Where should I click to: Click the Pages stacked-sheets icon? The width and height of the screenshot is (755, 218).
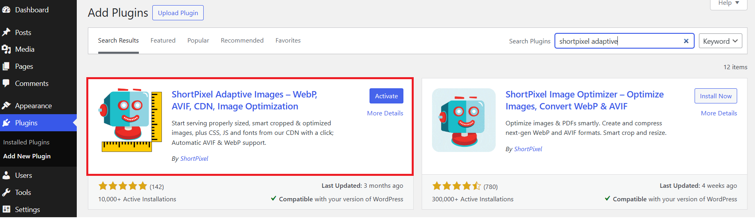6,66
